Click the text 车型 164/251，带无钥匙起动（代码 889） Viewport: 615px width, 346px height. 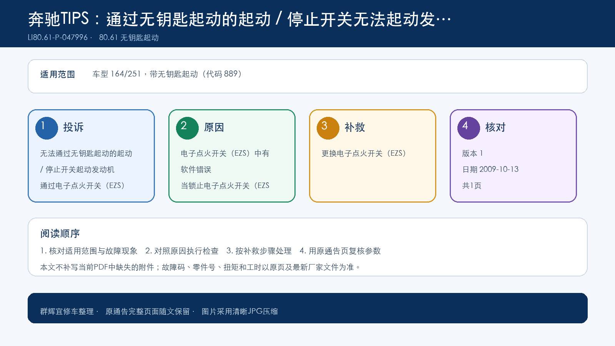point(167,74)
